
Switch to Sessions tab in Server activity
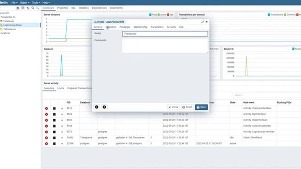(49, 88)
